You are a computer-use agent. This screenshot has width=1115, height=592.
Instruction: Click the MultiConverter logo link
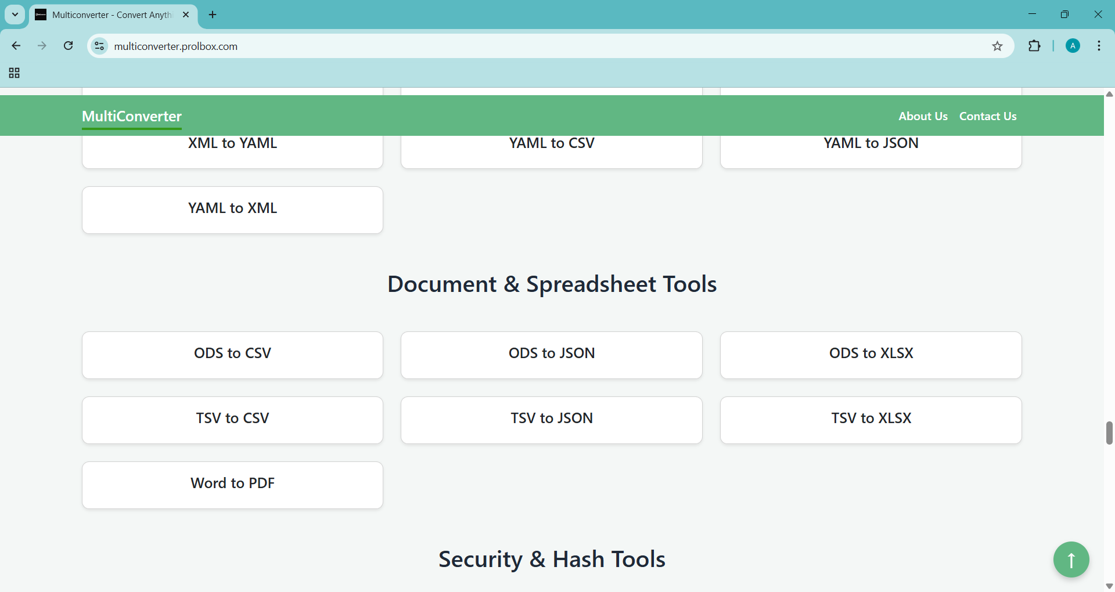point(132,116)
